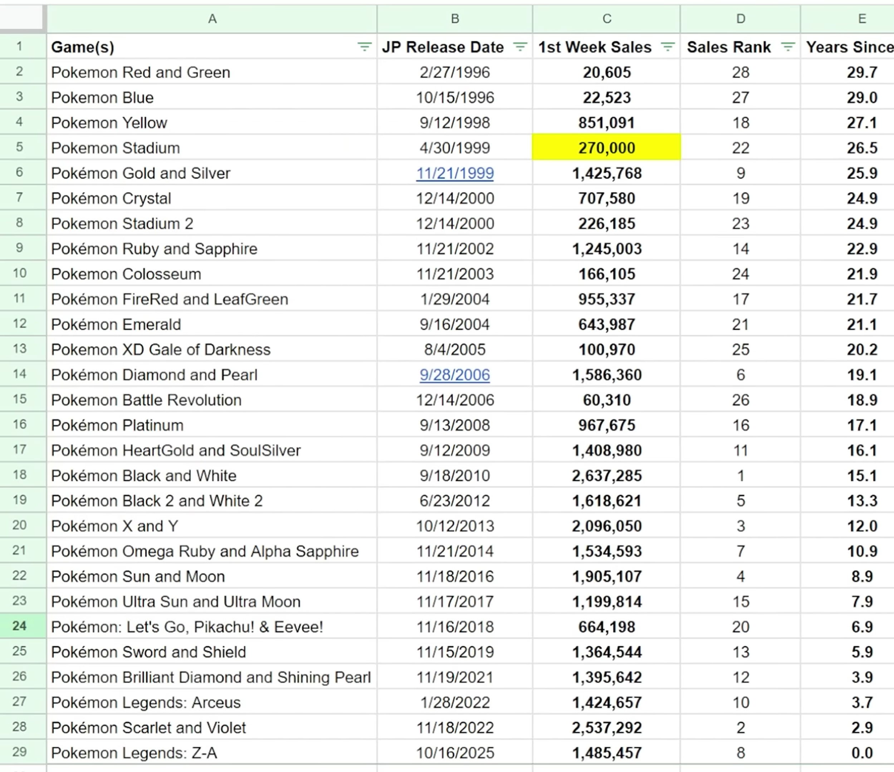Select the row 24 header
Screen dimensions: 894x772
coord(19,626)
